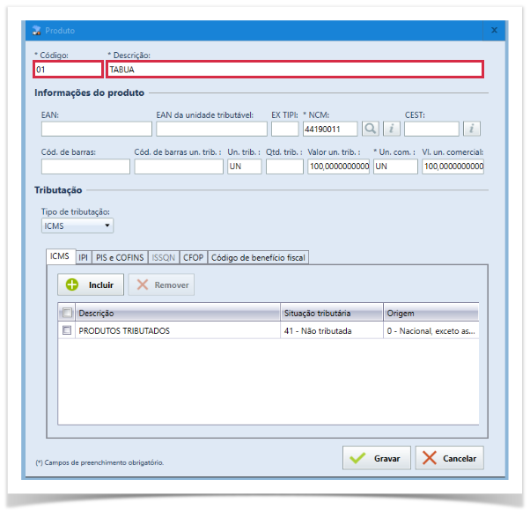
Task: Select the ISSQN tab
Action: point(164,258)
